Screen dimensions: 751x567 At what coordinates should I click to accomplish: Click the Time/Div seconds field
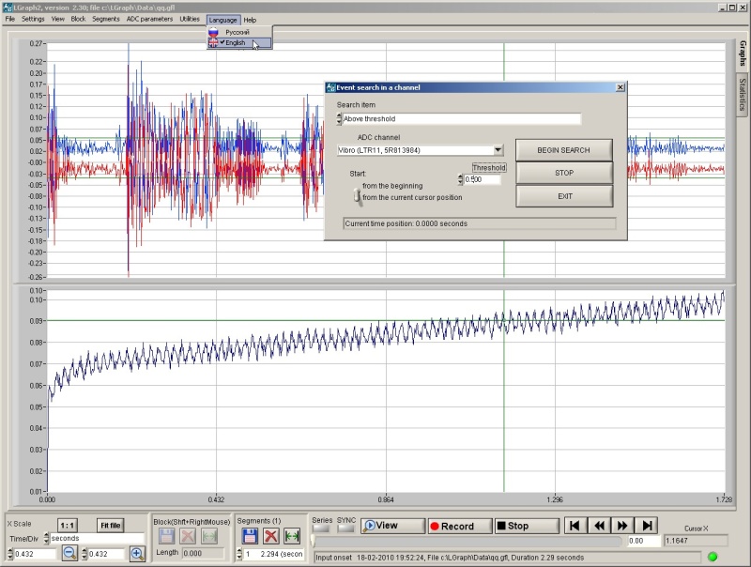[98, 538]
